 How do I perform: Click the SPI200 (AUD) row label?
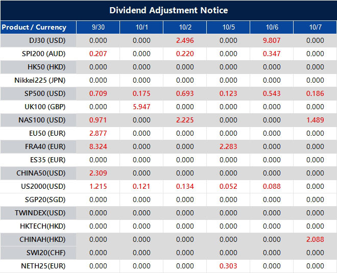43,54
